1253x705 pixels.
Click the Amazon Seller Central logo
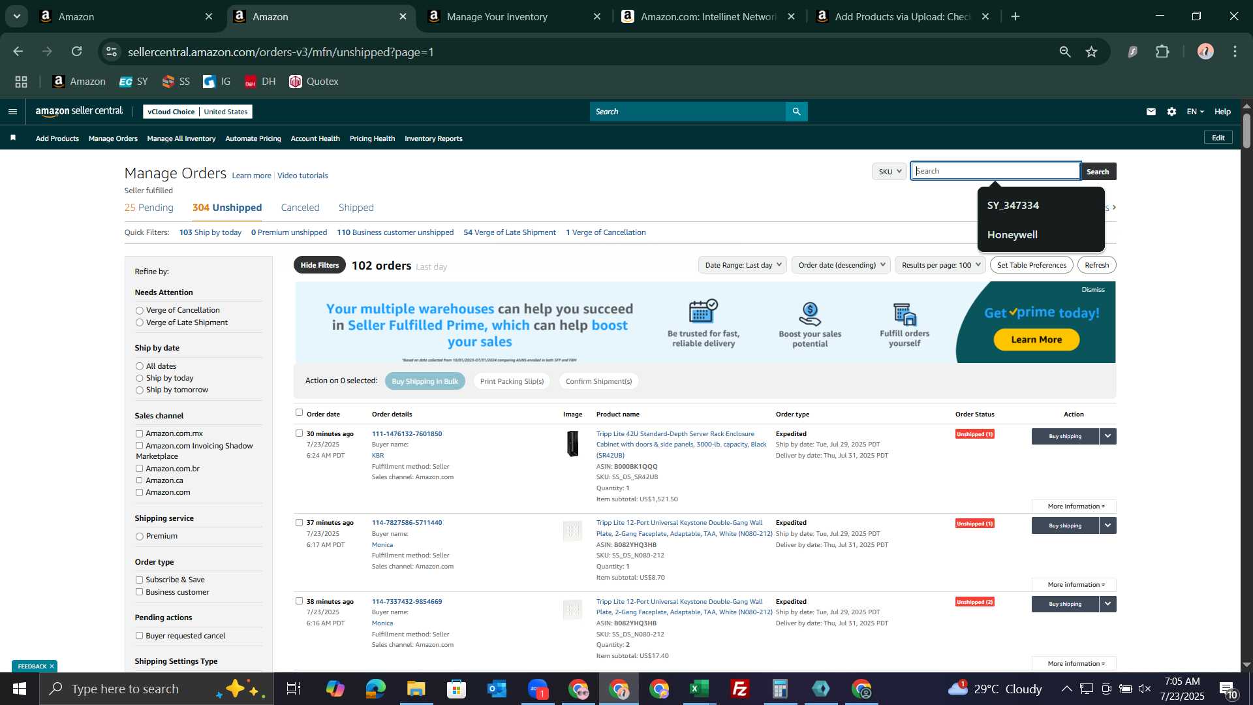coord(79,112)
